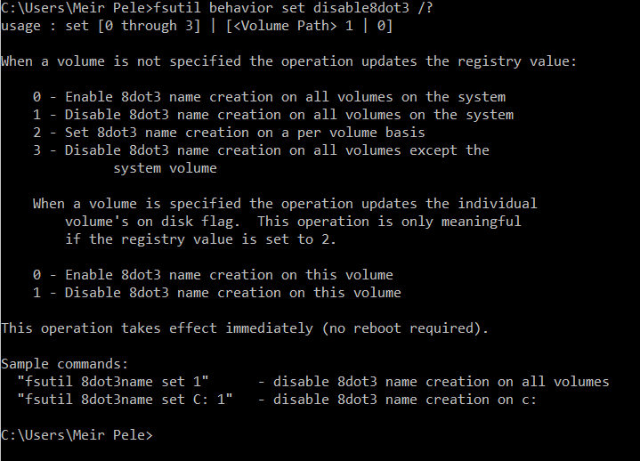Image resolution: width=640 pixels, height=461 pixels.
Task: Click the 'volume's on disk flag' line
Action: click(x=293, y=222)
